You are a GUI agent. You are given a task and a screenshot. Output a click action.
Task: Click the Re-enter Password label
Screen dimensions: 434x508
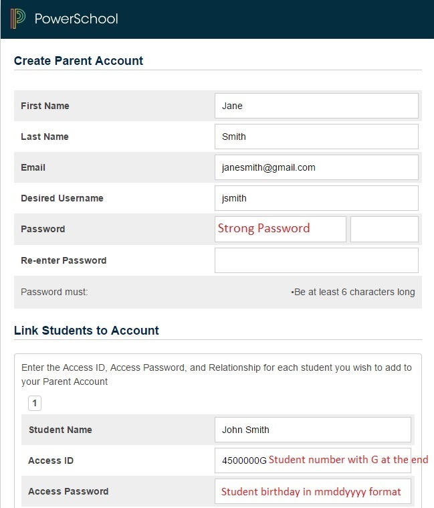tap(64, 260)
